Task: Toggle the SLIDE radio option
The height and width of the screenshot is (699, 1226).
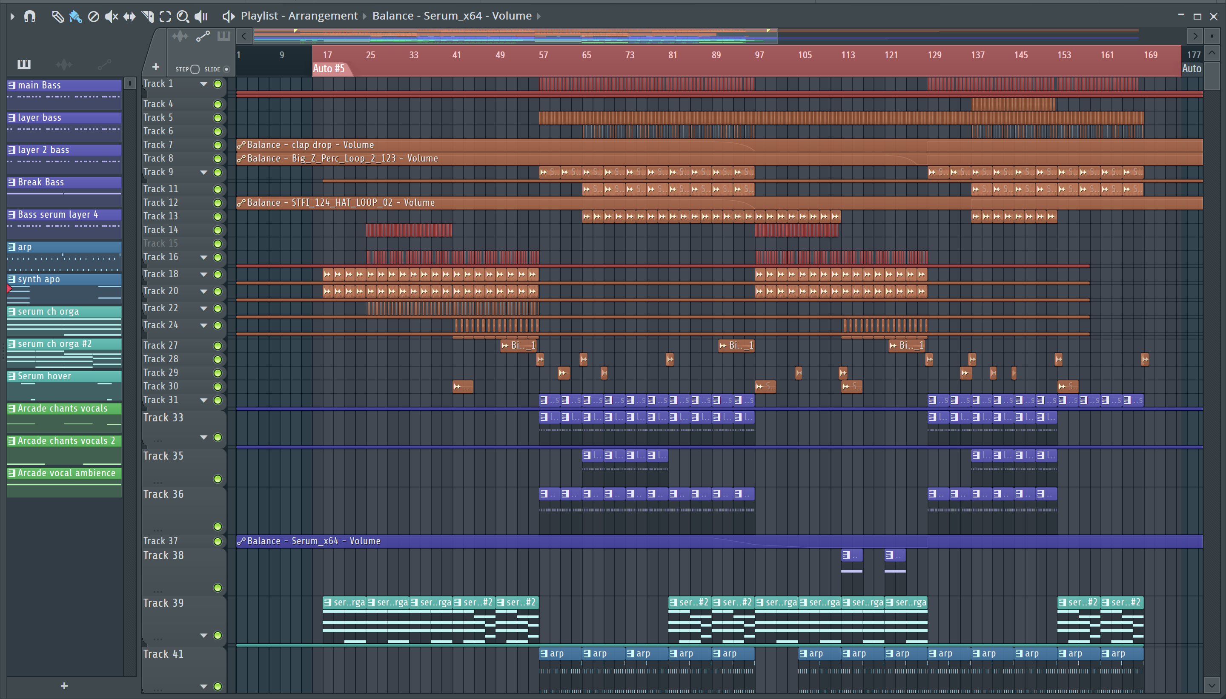Action: pos(226,69)
